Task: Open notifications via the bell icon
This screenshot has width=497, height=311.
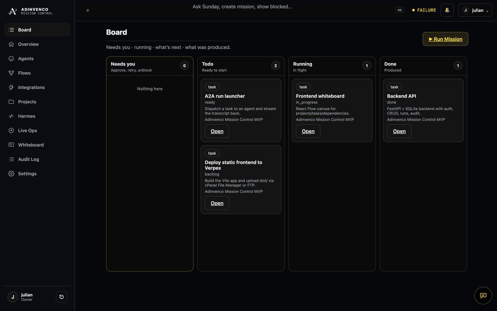Action: click(447, 10)
